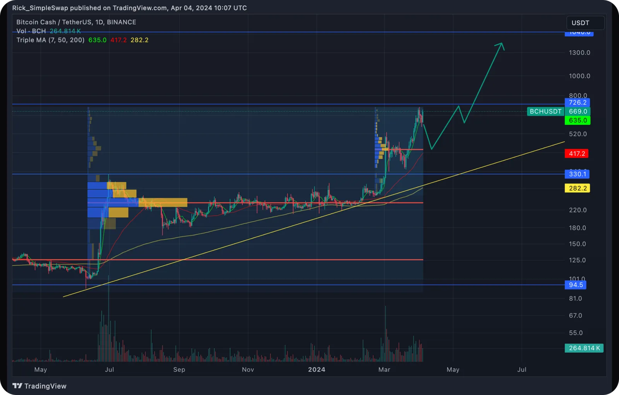This screenshot has height=395, width=619.
Task: Click the Rick_SimpleSwap published header text
Action: point(130,8)
